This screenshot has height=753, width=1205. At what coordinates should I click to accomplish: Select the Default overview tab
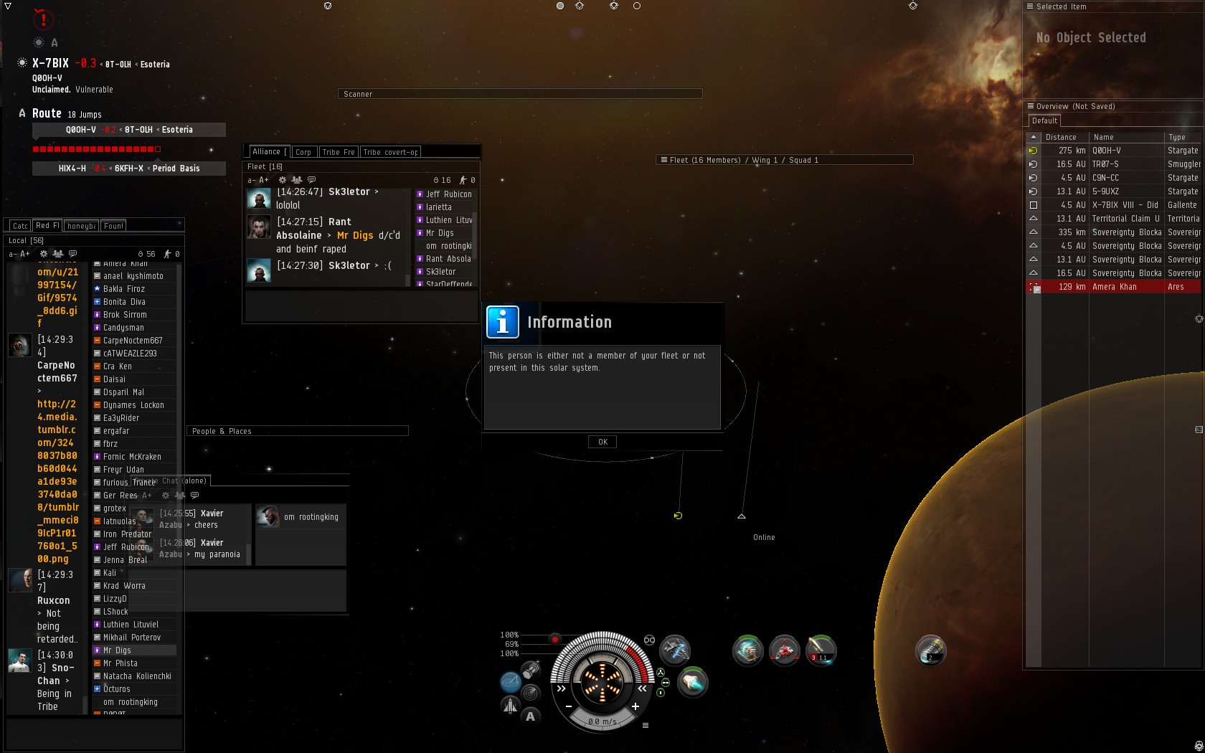(x=1044, y=120)
